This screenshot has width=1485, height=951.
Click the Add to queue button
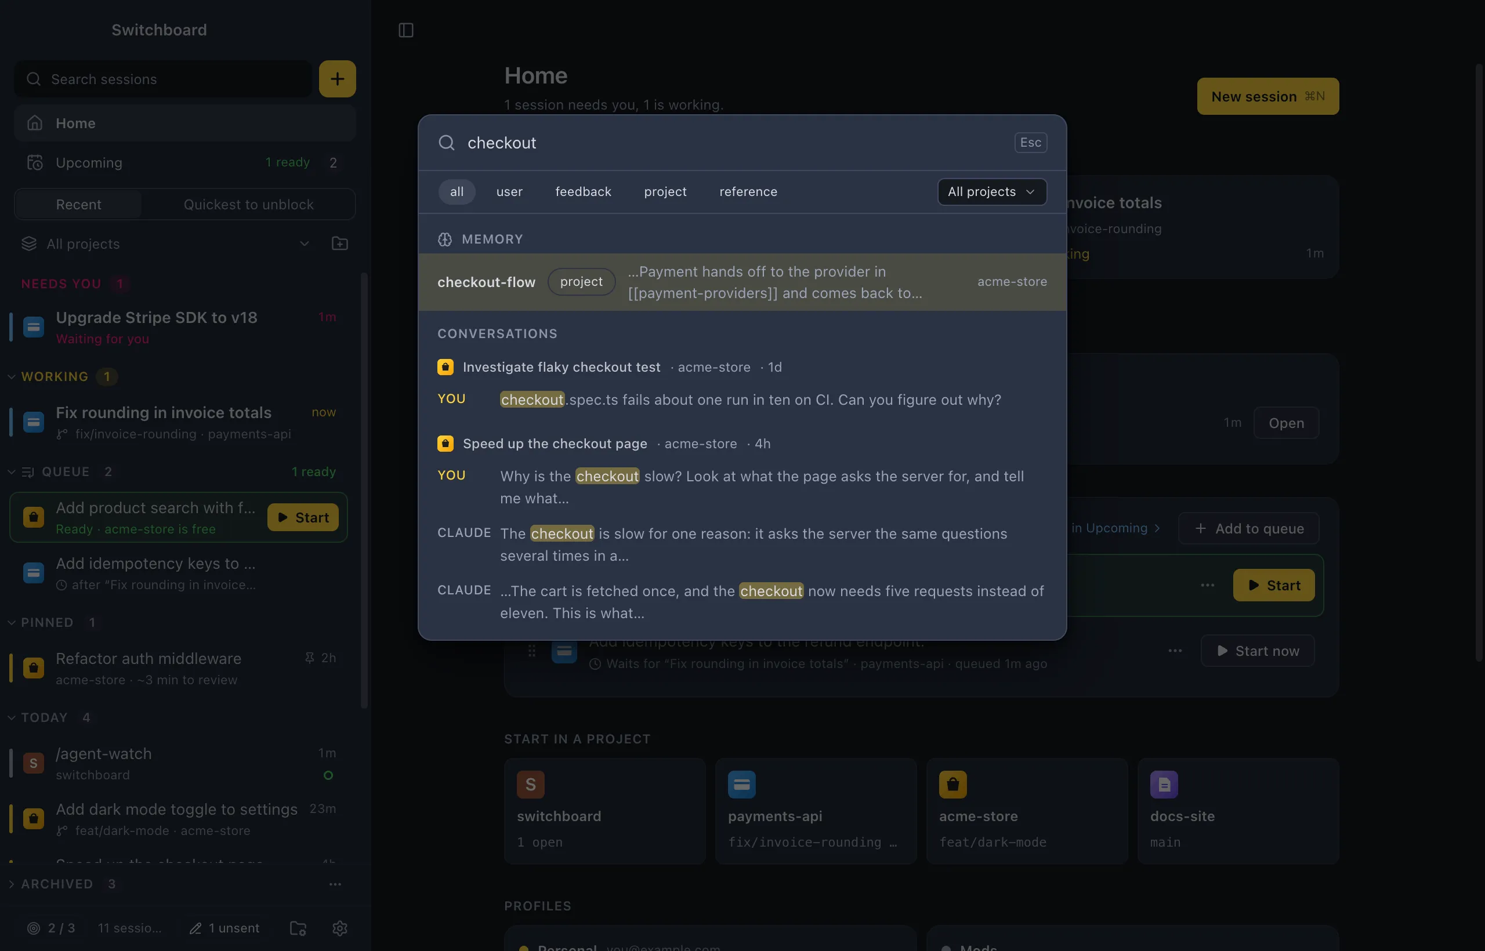click(x=1248, y=529)
